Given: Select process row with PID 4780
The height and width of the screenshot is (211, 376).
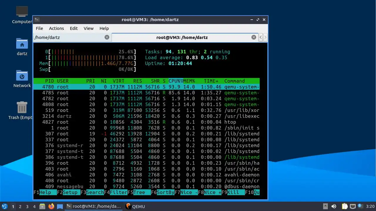Looking at the screenshot, I should click(147, 87).
